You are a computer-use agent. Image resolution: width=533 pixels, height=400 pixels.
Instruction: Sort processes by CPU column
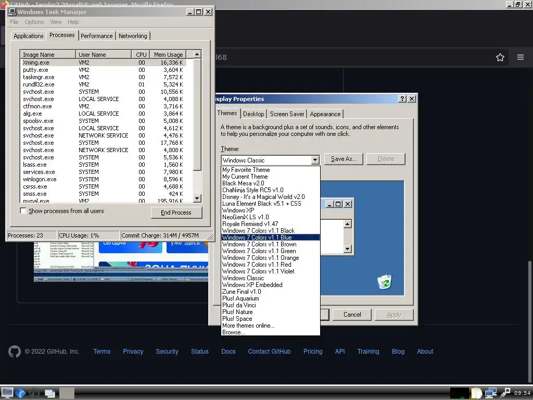click(141, 54)
